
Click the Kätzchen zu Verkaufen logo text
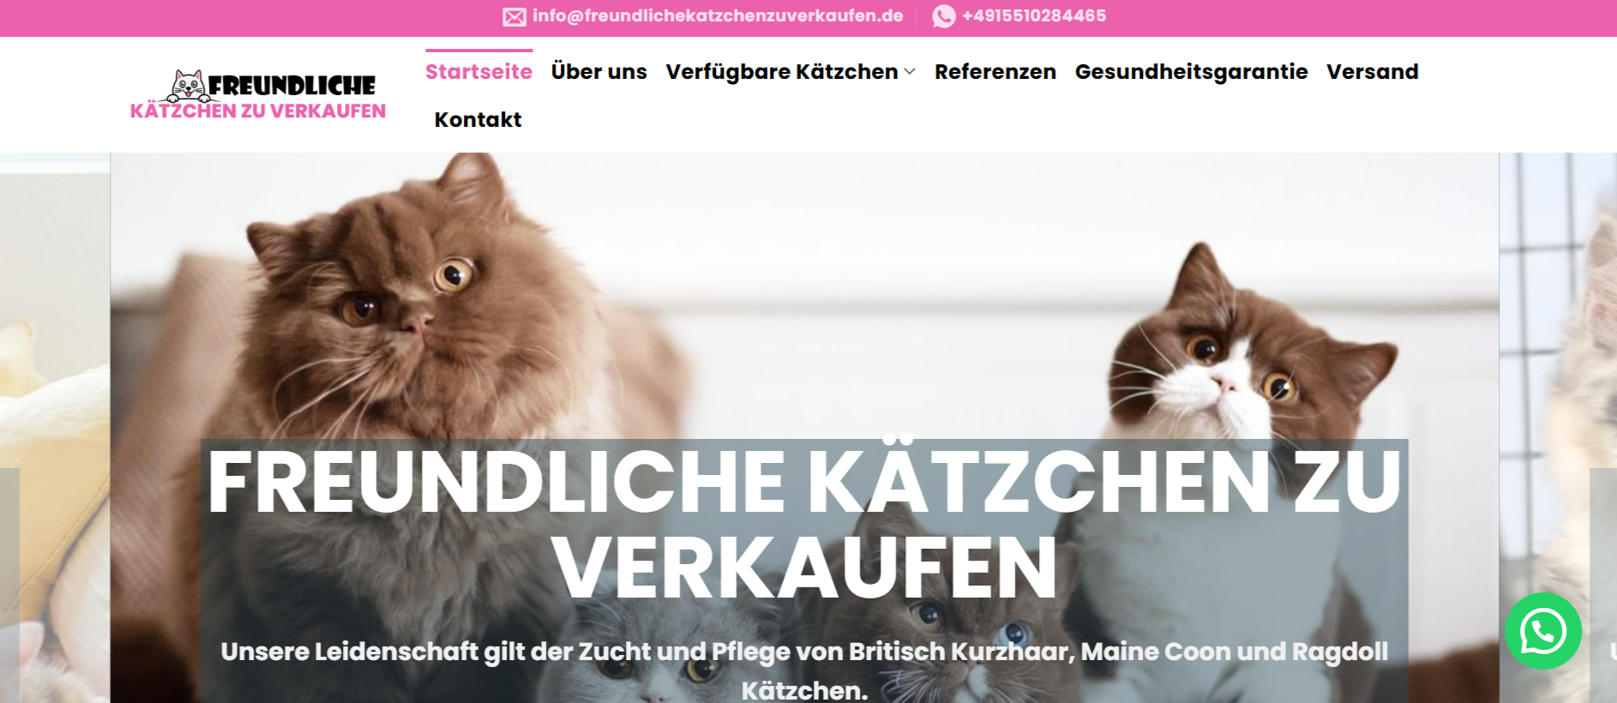(258, 111)
